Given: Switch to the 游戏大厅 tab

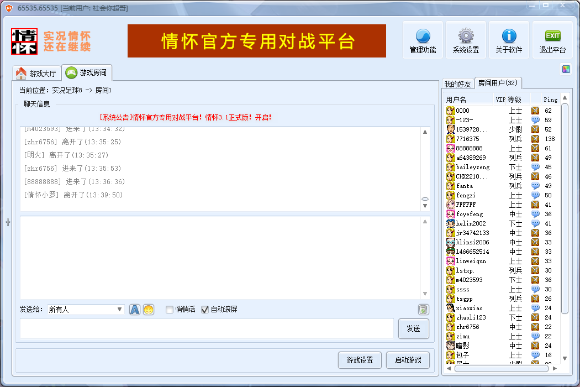Looking at the screenshot, I should [x=36, y=73].
